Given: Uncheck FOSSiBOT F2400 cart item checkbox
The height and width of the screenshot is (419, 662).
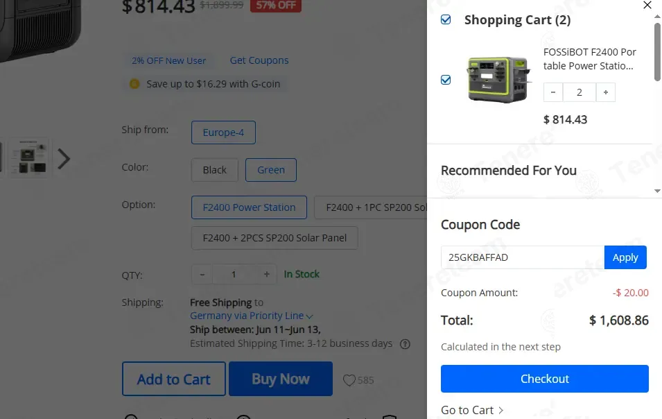Looking at the screenshot, I should pos(446,80).
